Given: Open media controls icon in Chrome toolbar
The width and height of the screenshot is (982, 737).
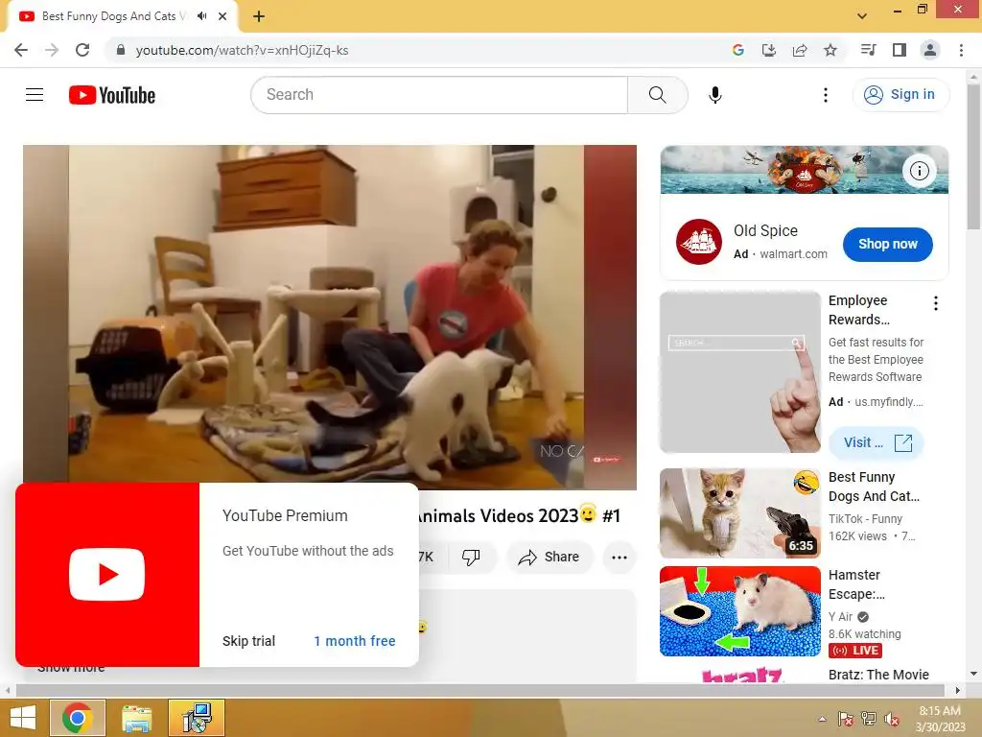Looking at the screenshot, I should 869,50.
